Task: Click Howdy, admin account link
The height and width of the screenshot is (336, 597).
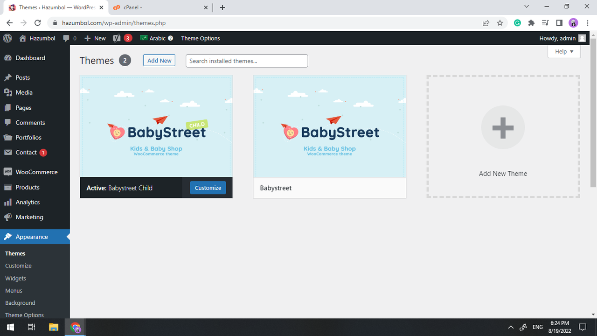Action: click(562, 38)
